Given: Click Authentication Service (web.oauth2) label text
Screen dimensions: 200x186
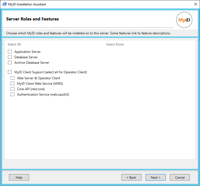Looking at the screenshot, I should tap(43, 94).
